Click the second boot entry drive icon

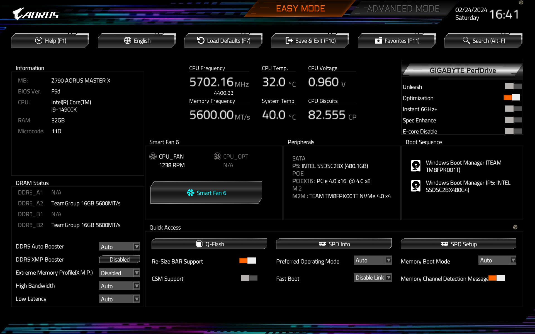pyautogui.click(x=416, y=186)
